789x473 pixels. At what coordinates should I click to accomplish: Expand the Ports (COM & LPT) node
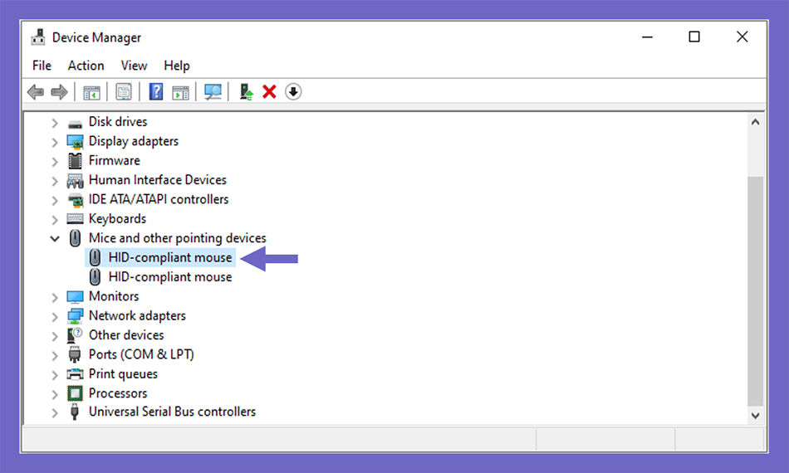coord(55,355)
